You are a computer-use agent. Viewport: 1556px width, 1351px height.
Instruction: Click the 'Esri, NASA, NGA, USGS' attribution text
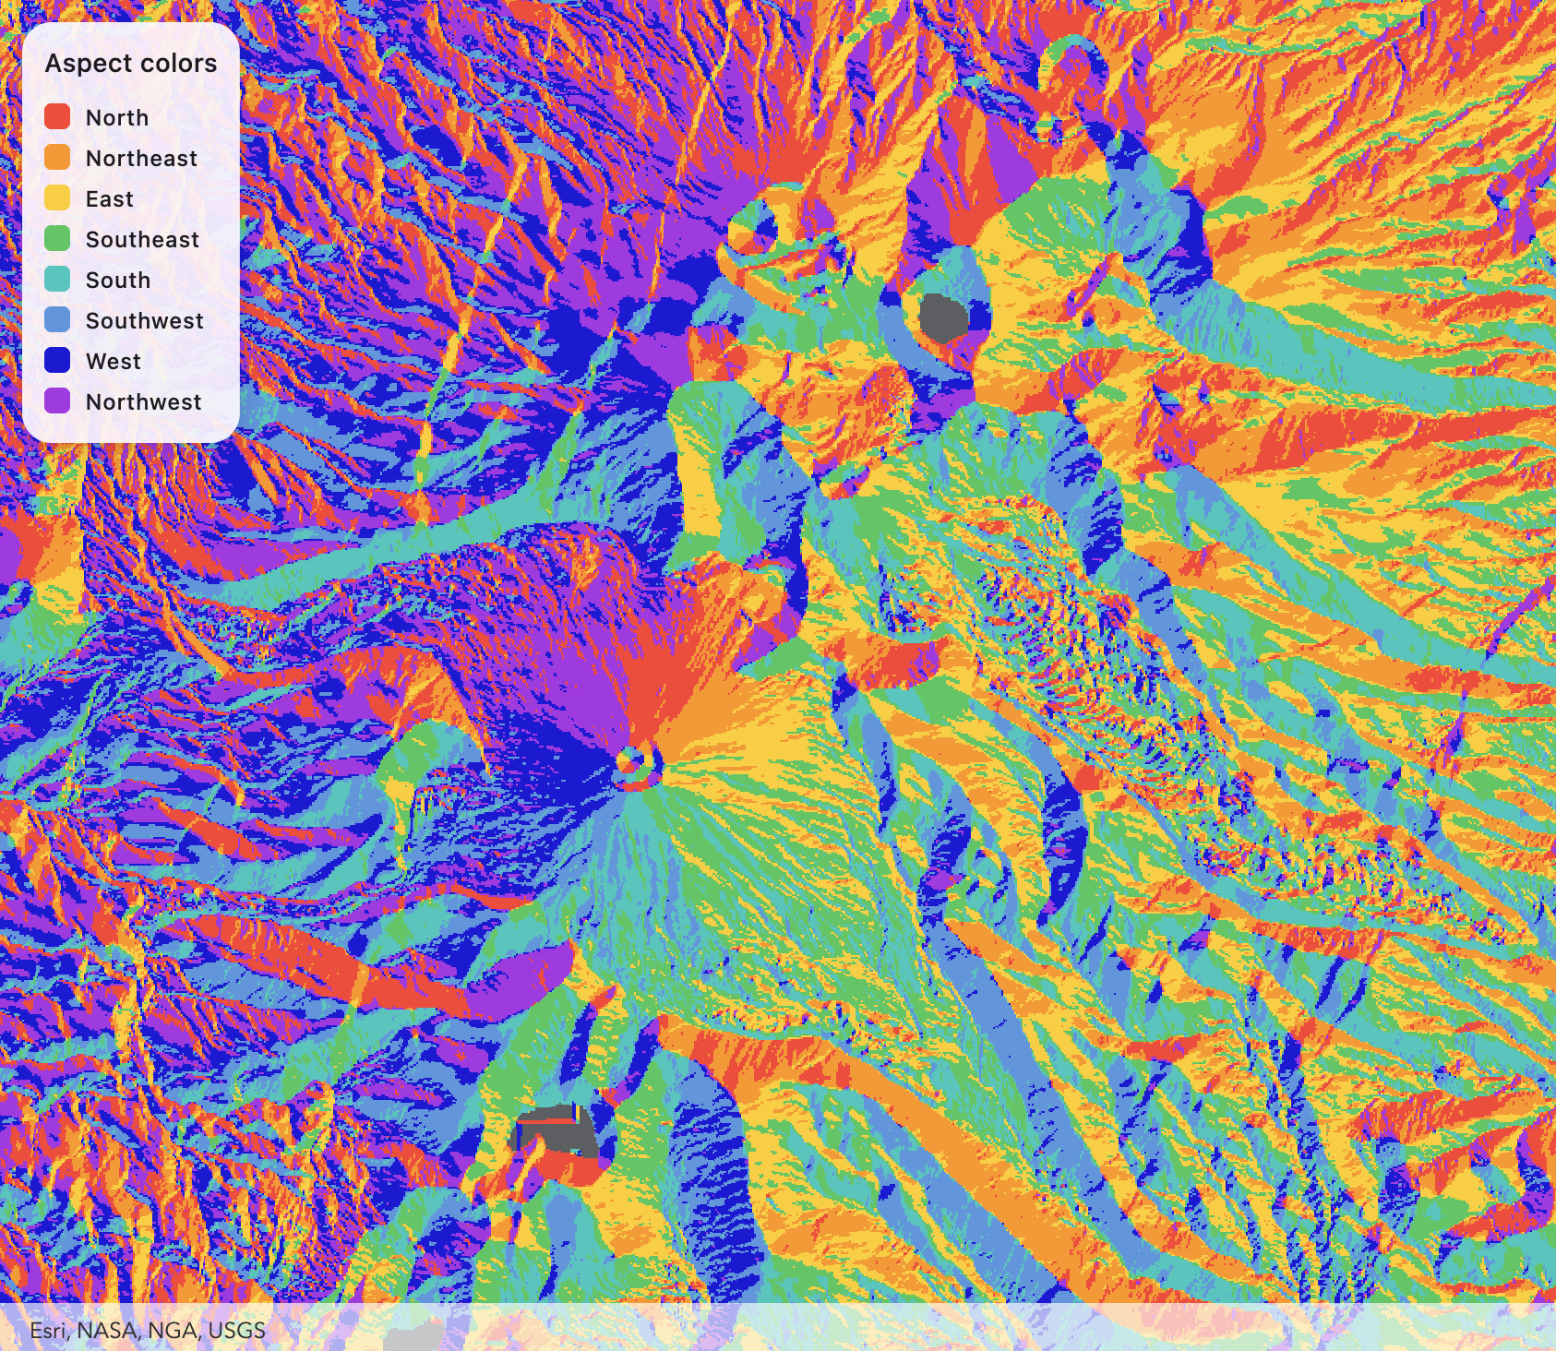tap(148, 1331)
